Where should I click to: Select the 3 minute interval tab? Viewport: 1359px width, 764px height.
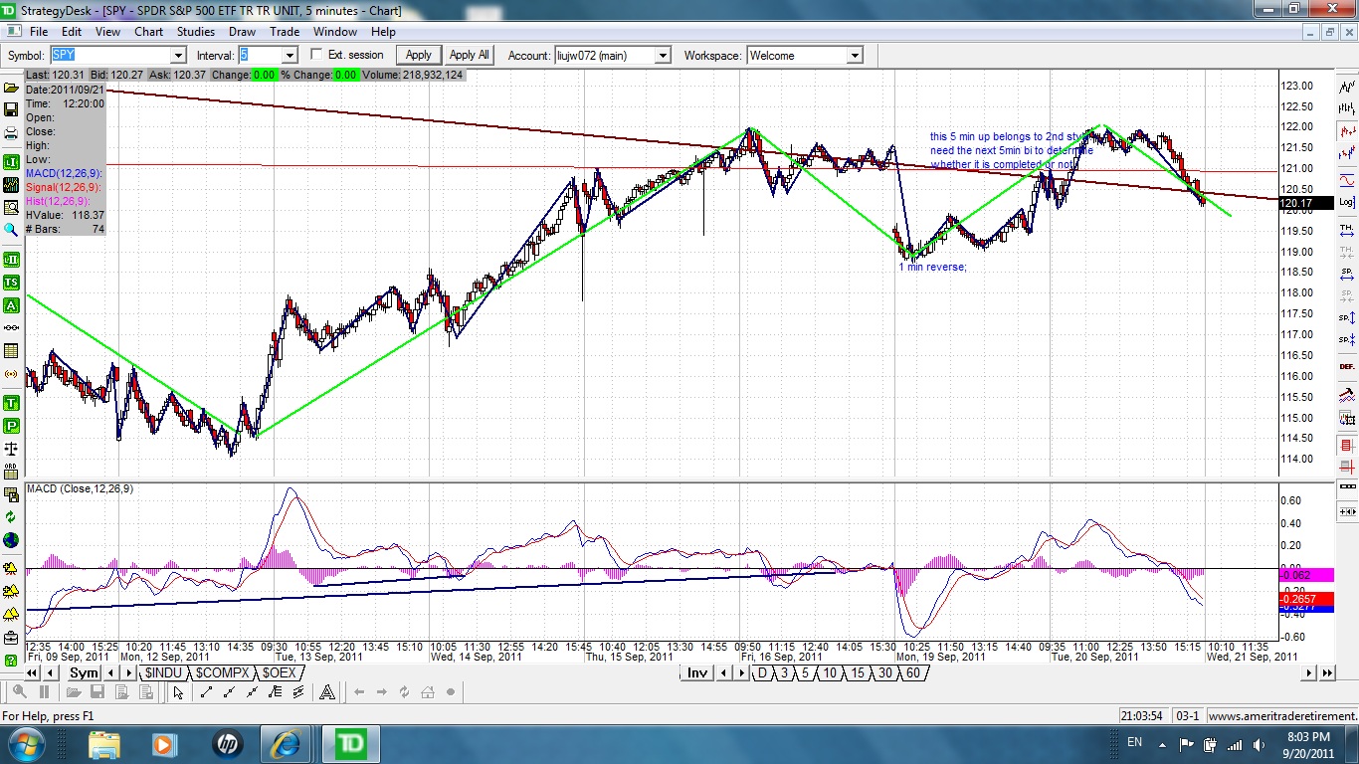[x=784, y=673]
